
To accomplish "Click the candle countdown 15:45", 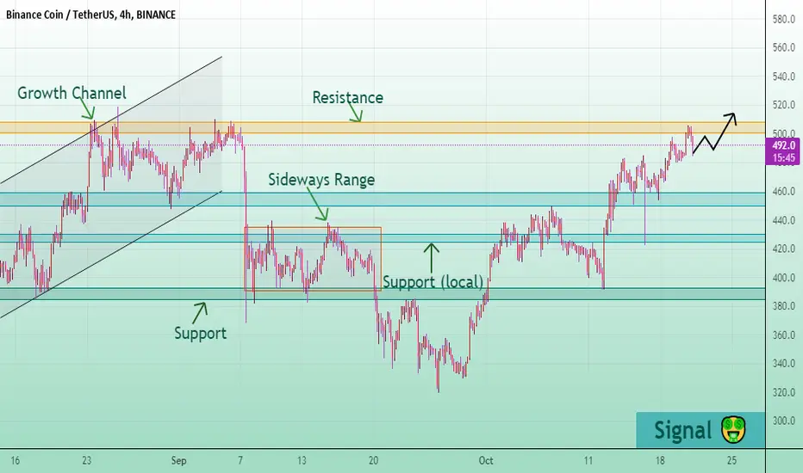I will (783, 158).
